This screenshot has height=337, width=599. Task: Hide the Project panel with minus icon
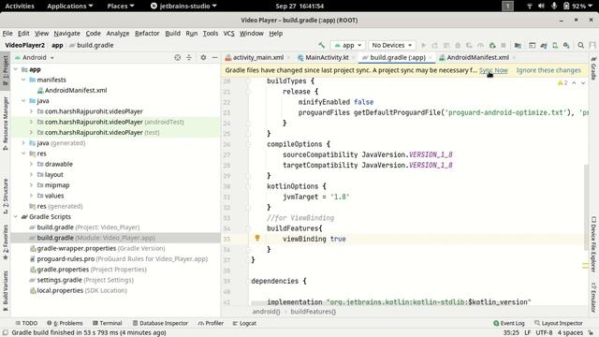click(x=214, y=57)
